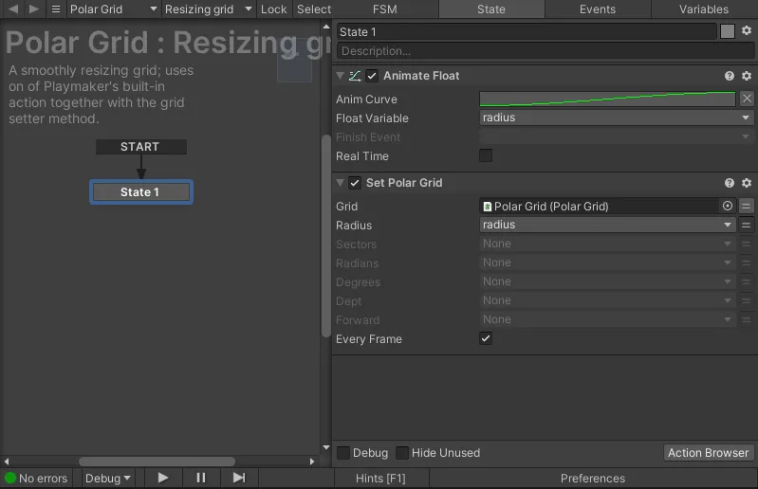
Task: Go back with the left arrow icon
Action: 13,9
